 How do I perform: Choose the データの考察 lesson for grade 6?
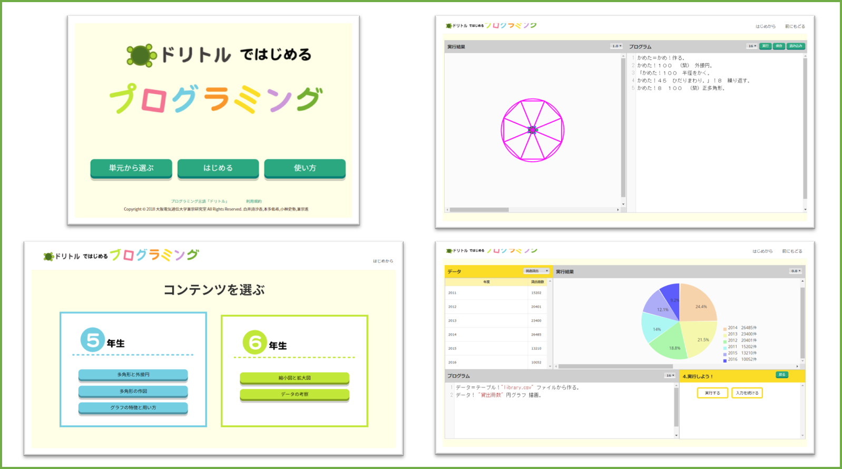point(295,394)
